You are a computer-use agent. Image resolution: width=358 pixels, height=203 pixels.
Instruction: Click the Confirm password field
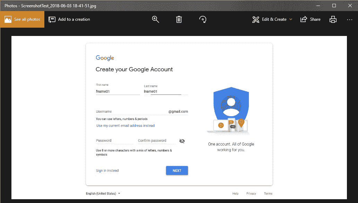coord(157,140)
